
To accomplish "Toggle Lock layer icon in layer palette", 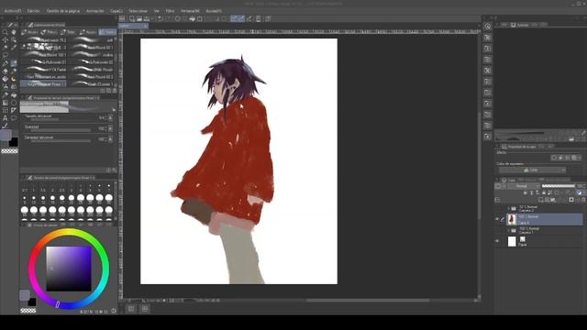I will coord(544,193).
